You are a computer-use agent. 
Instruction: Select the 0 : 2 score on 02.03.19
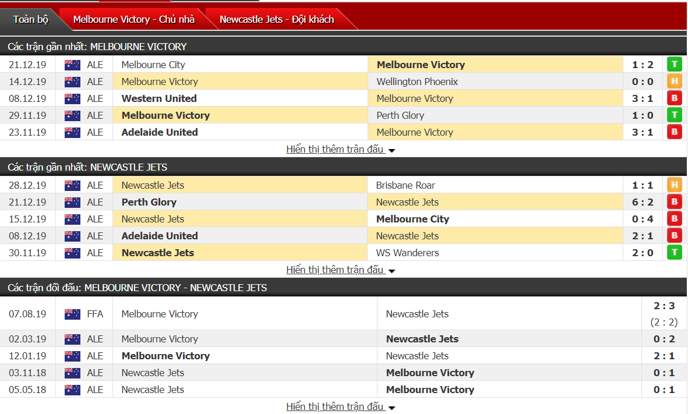664,339
